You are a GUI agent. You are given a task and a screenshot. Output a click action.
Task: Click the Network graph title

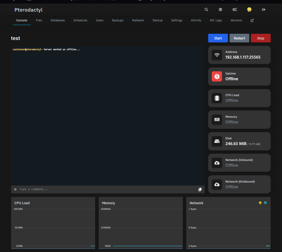click(196, 203)
